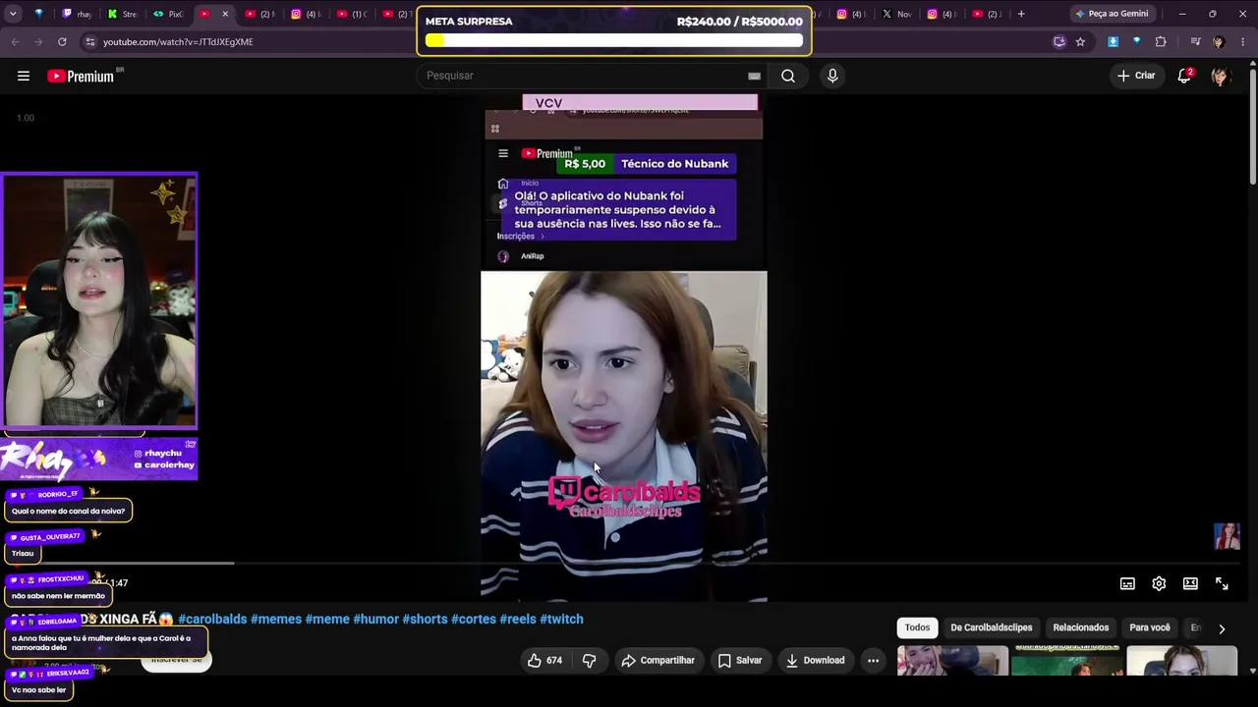Save the video with Salvar
This screenshot has width=1258, height=707.
[740, 661]
